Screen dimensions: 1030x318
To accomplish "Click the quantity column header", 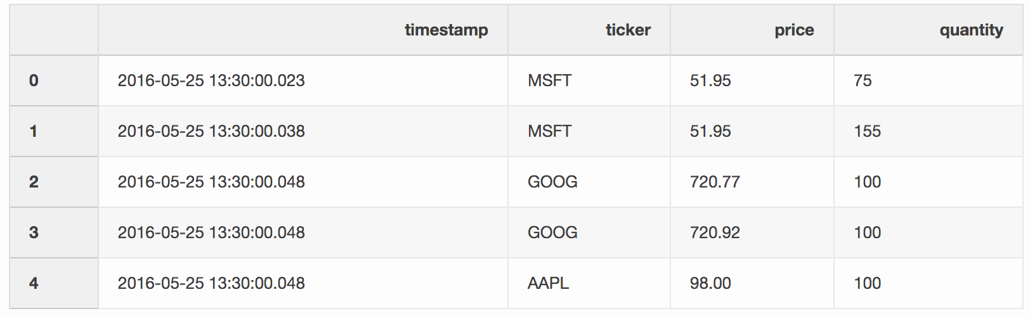I will click(x=970, y=30).
